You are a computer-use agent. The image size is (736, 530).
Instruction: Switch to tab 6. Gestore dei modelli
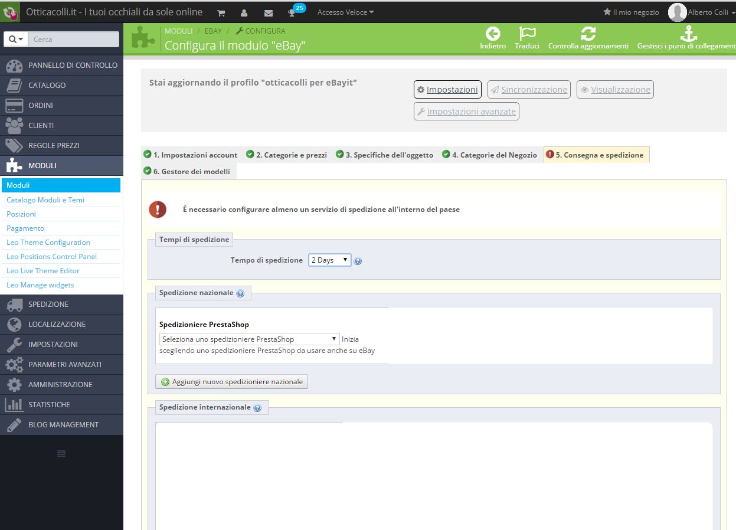pyautogui.click(x=189, y=171)
